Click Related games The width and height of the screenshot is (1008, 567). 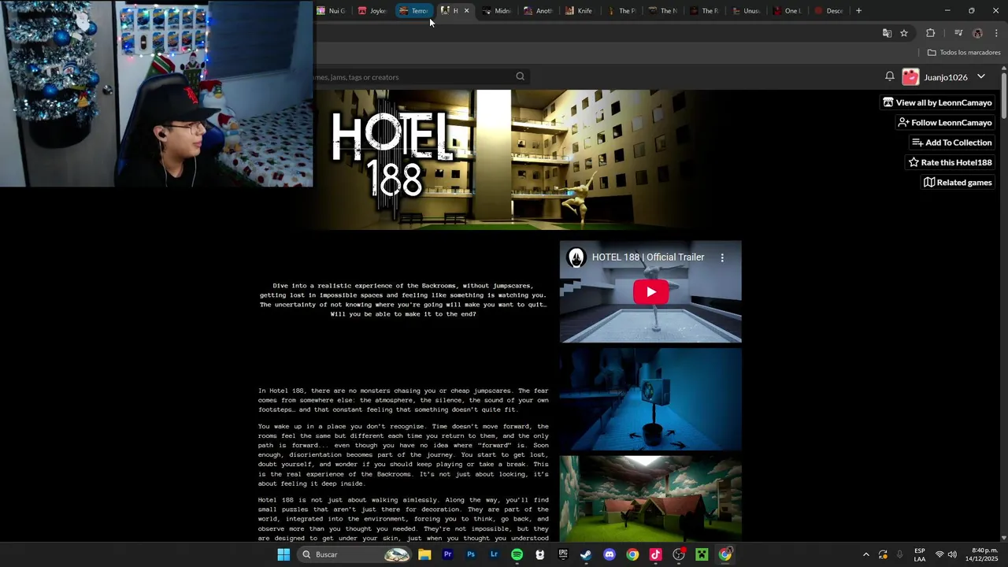(x=958, y=183)
